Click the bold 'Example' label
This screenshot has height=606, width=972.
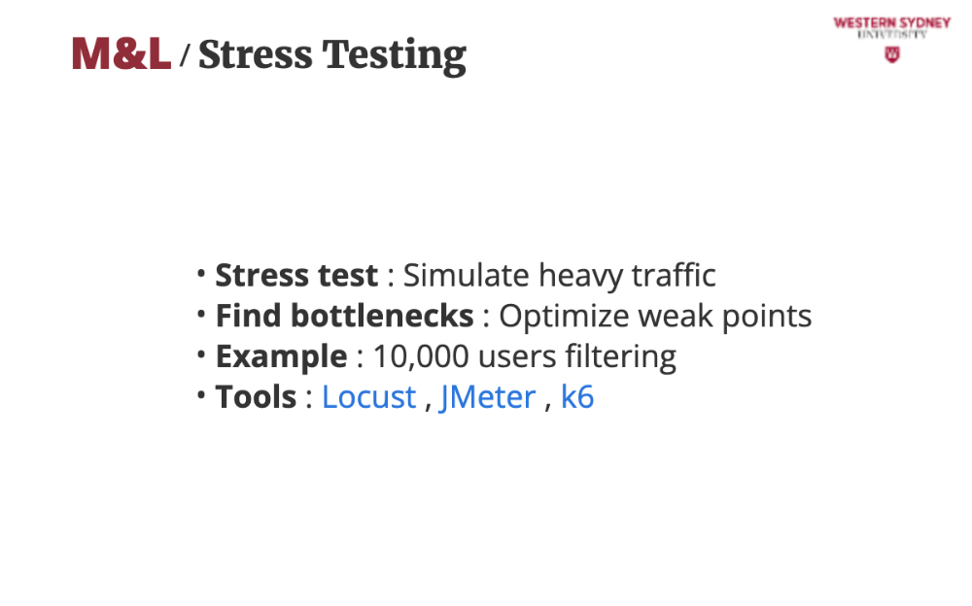coord(281,356)
